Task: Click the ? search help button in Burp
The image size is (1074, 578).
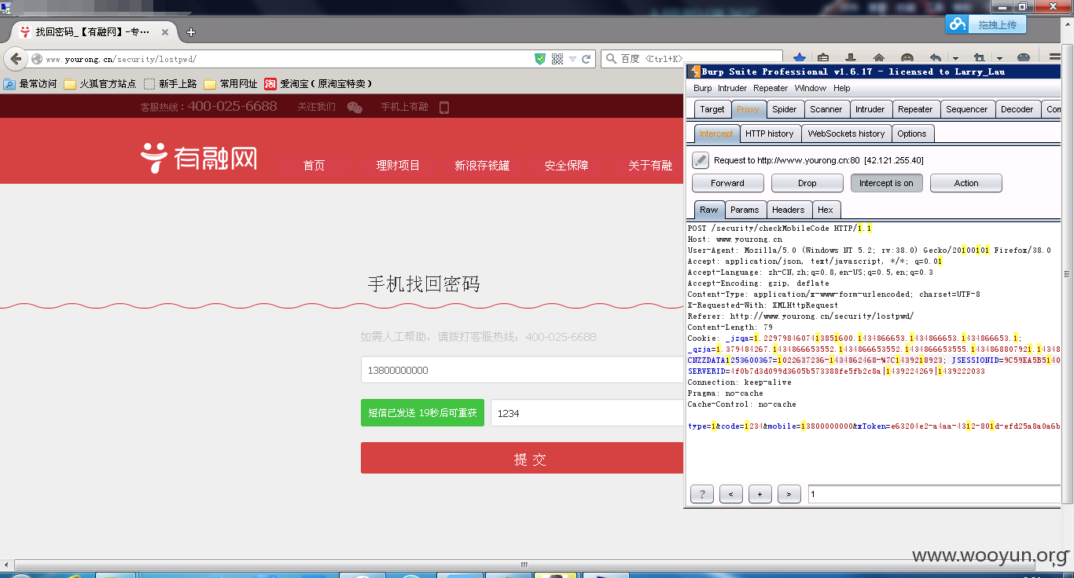Action: pos(701,494)
